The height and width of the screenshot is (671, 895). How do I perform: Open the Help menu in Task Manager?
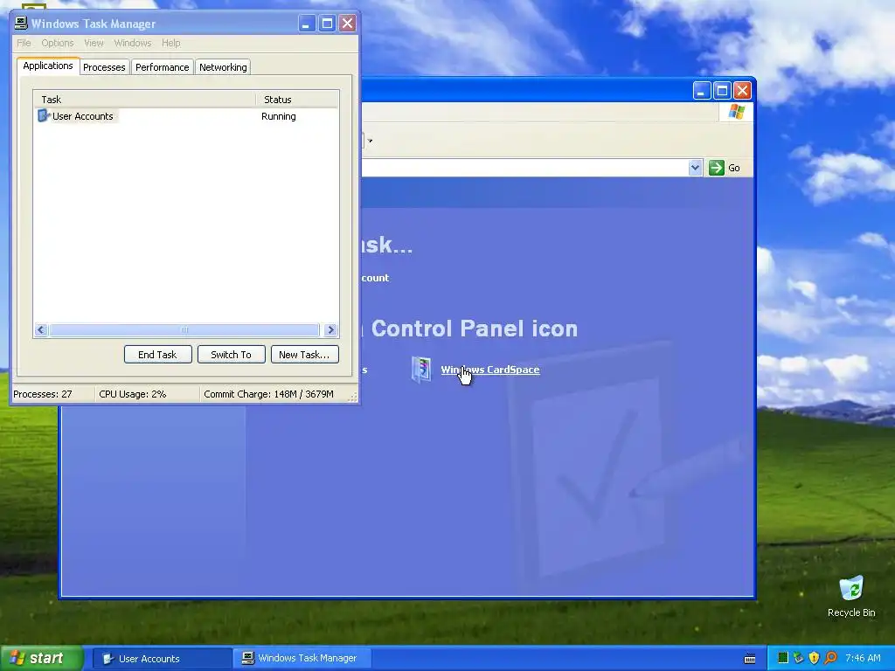170,43
